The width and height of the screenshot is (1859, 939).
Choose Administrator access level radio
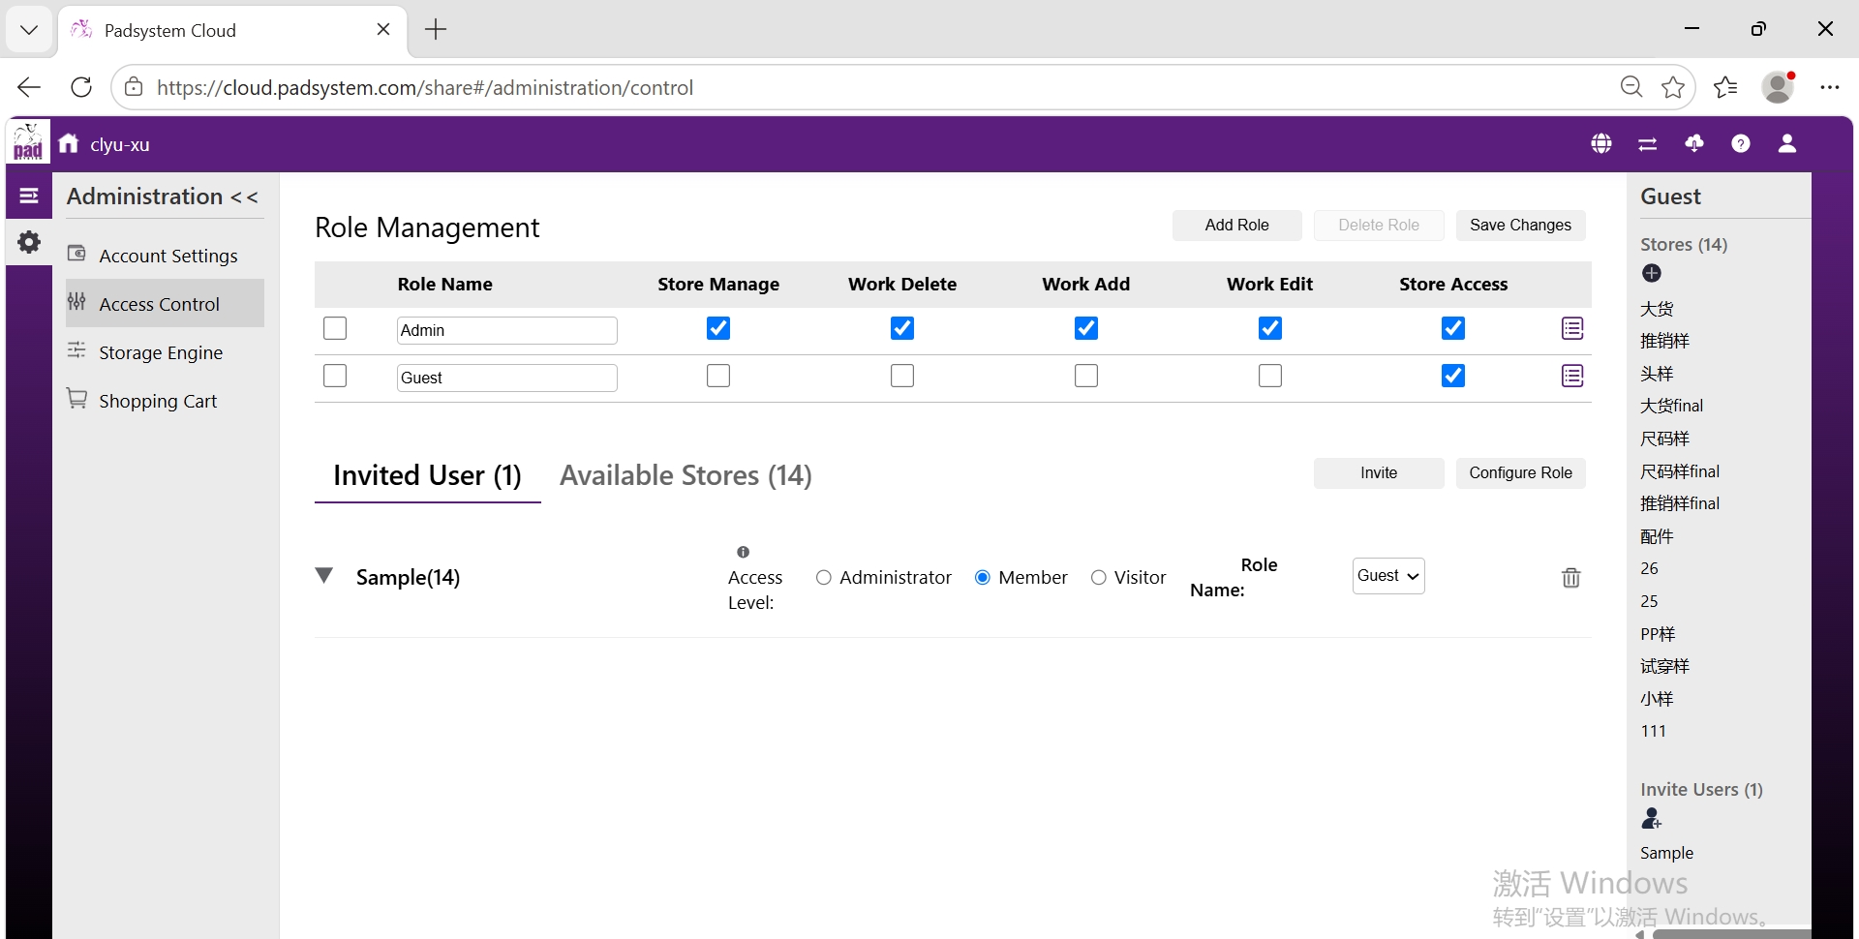[824, 578]
